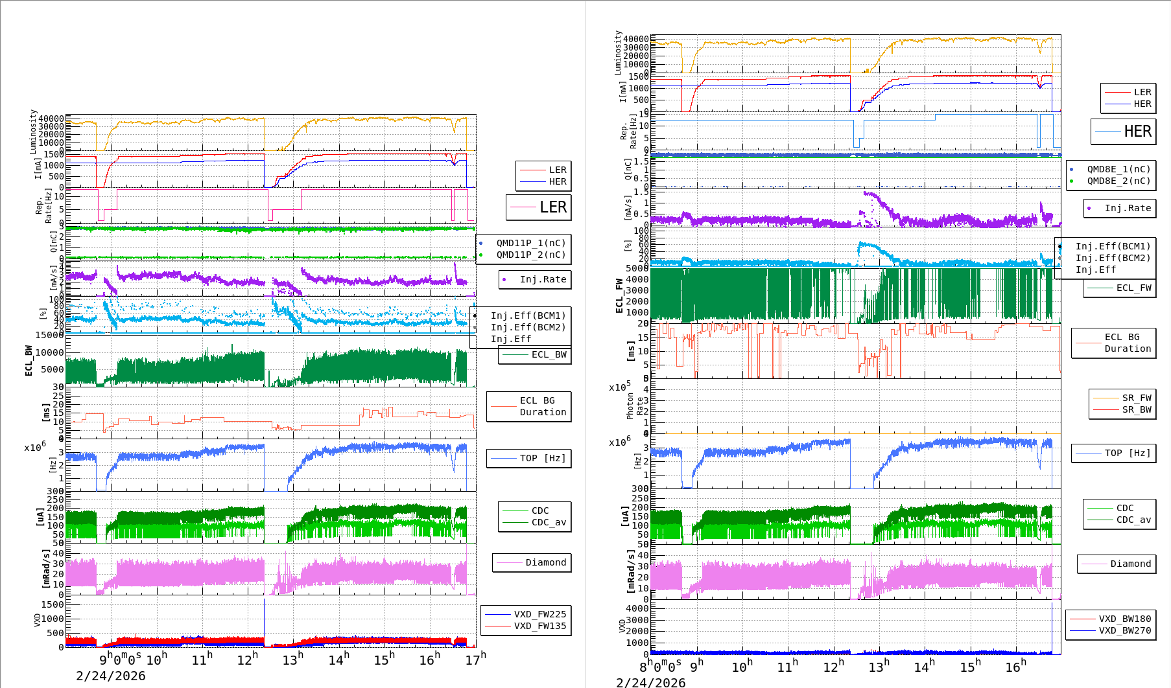
Task: Click the 2/24/2026 date under left plot
Action: (111, 676)
